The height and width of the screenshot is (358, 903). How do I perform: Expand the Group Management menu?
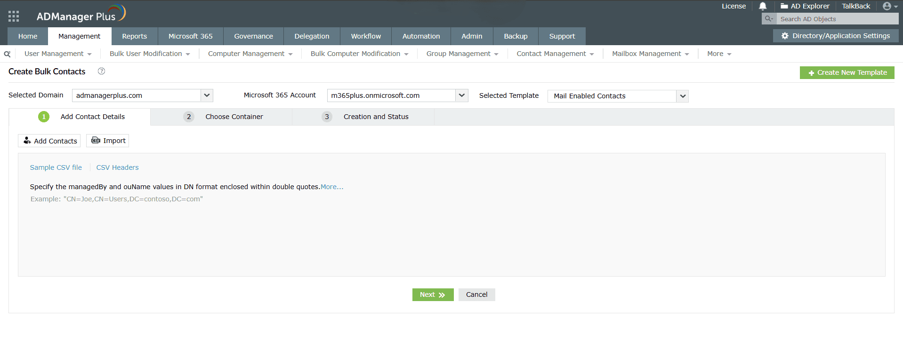click(x=462, y=54)
